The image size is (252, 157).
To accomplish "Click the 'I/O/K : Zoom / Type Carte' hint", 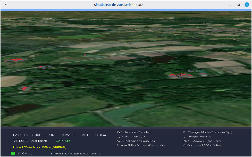I will (x=202, y=141).
